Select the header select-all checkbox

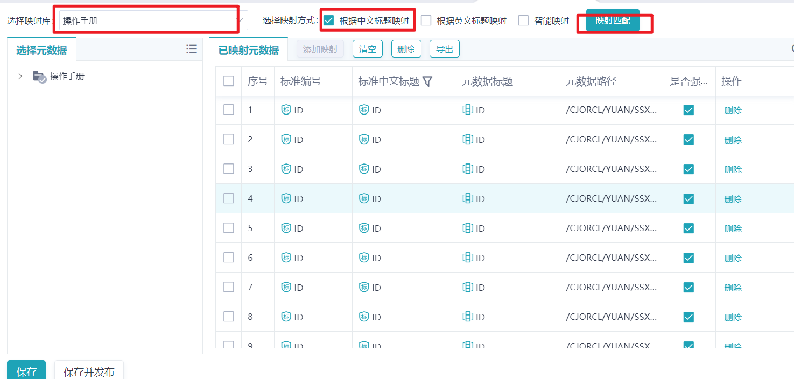[x=229, y=81]
